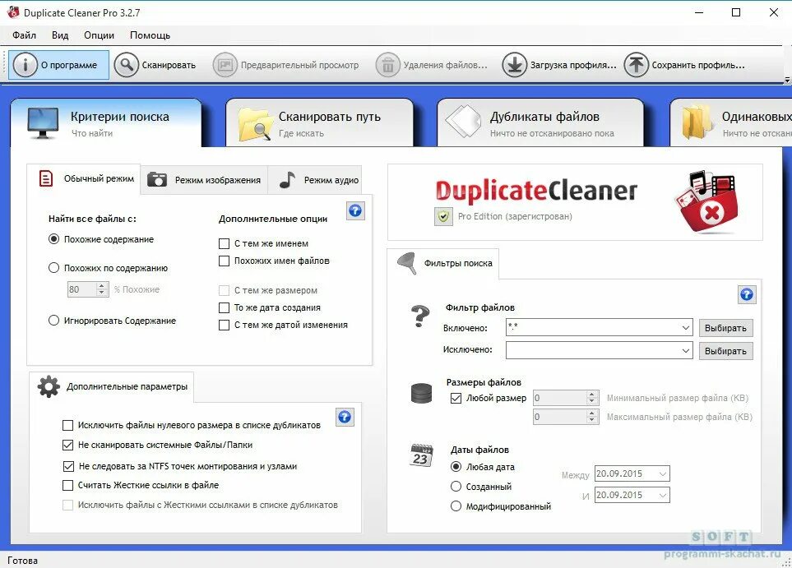Viewport: 792px width, 568px height.
Task: Start scan via Сканировать magnifier icon
Action: pos(127,65)
